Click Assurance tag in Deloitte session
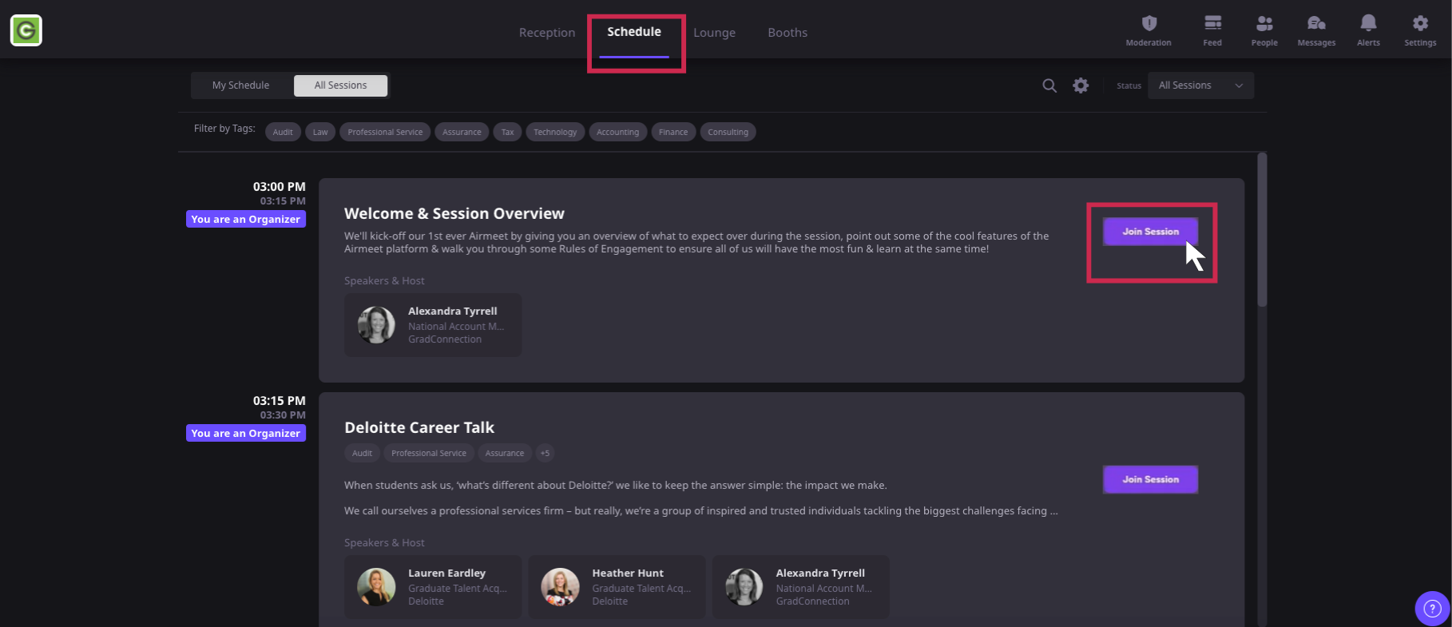This screenshot has height=627, width=1452. 505,453
